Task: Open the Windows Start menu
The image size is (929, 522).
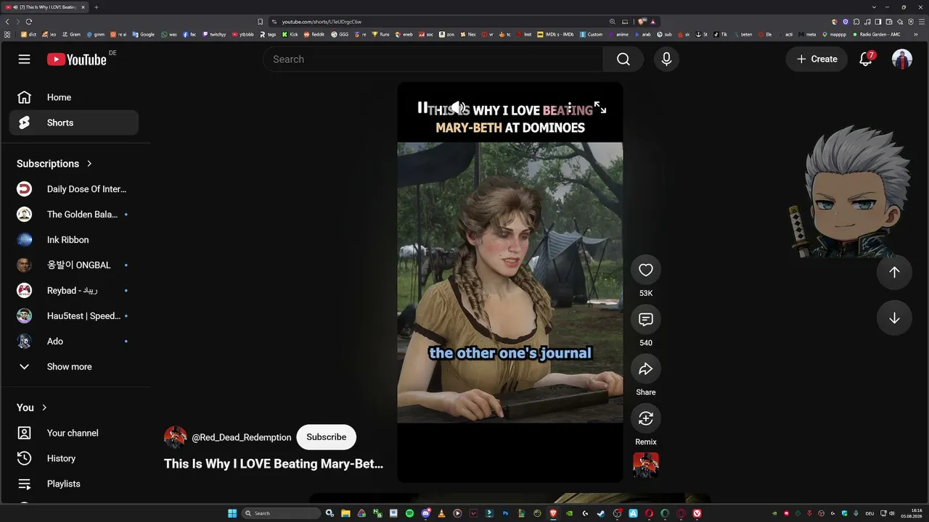Action: coord(232,513)
